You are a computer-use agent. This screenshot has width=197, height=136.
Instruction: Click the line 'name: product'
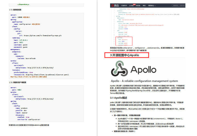point(21,108)
